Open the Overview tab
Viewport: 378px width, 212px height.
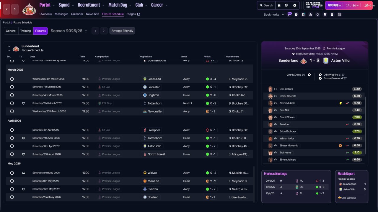[x=45, y=14]
